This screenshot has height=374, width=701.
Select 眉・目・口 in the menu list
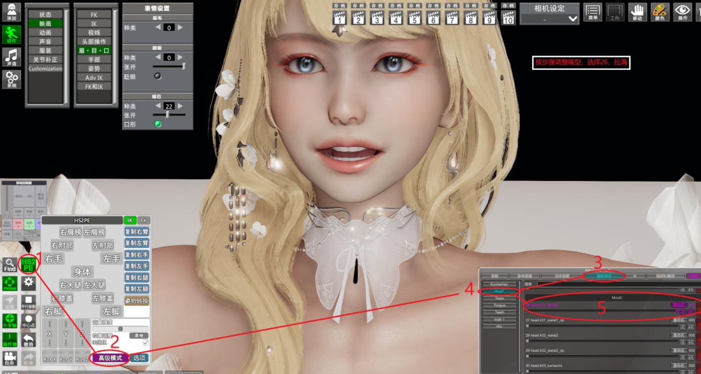94,50
